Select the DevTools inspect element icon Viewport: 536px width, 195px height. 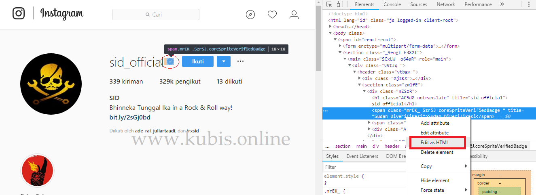pyautogui.click(x=329, y=4)
